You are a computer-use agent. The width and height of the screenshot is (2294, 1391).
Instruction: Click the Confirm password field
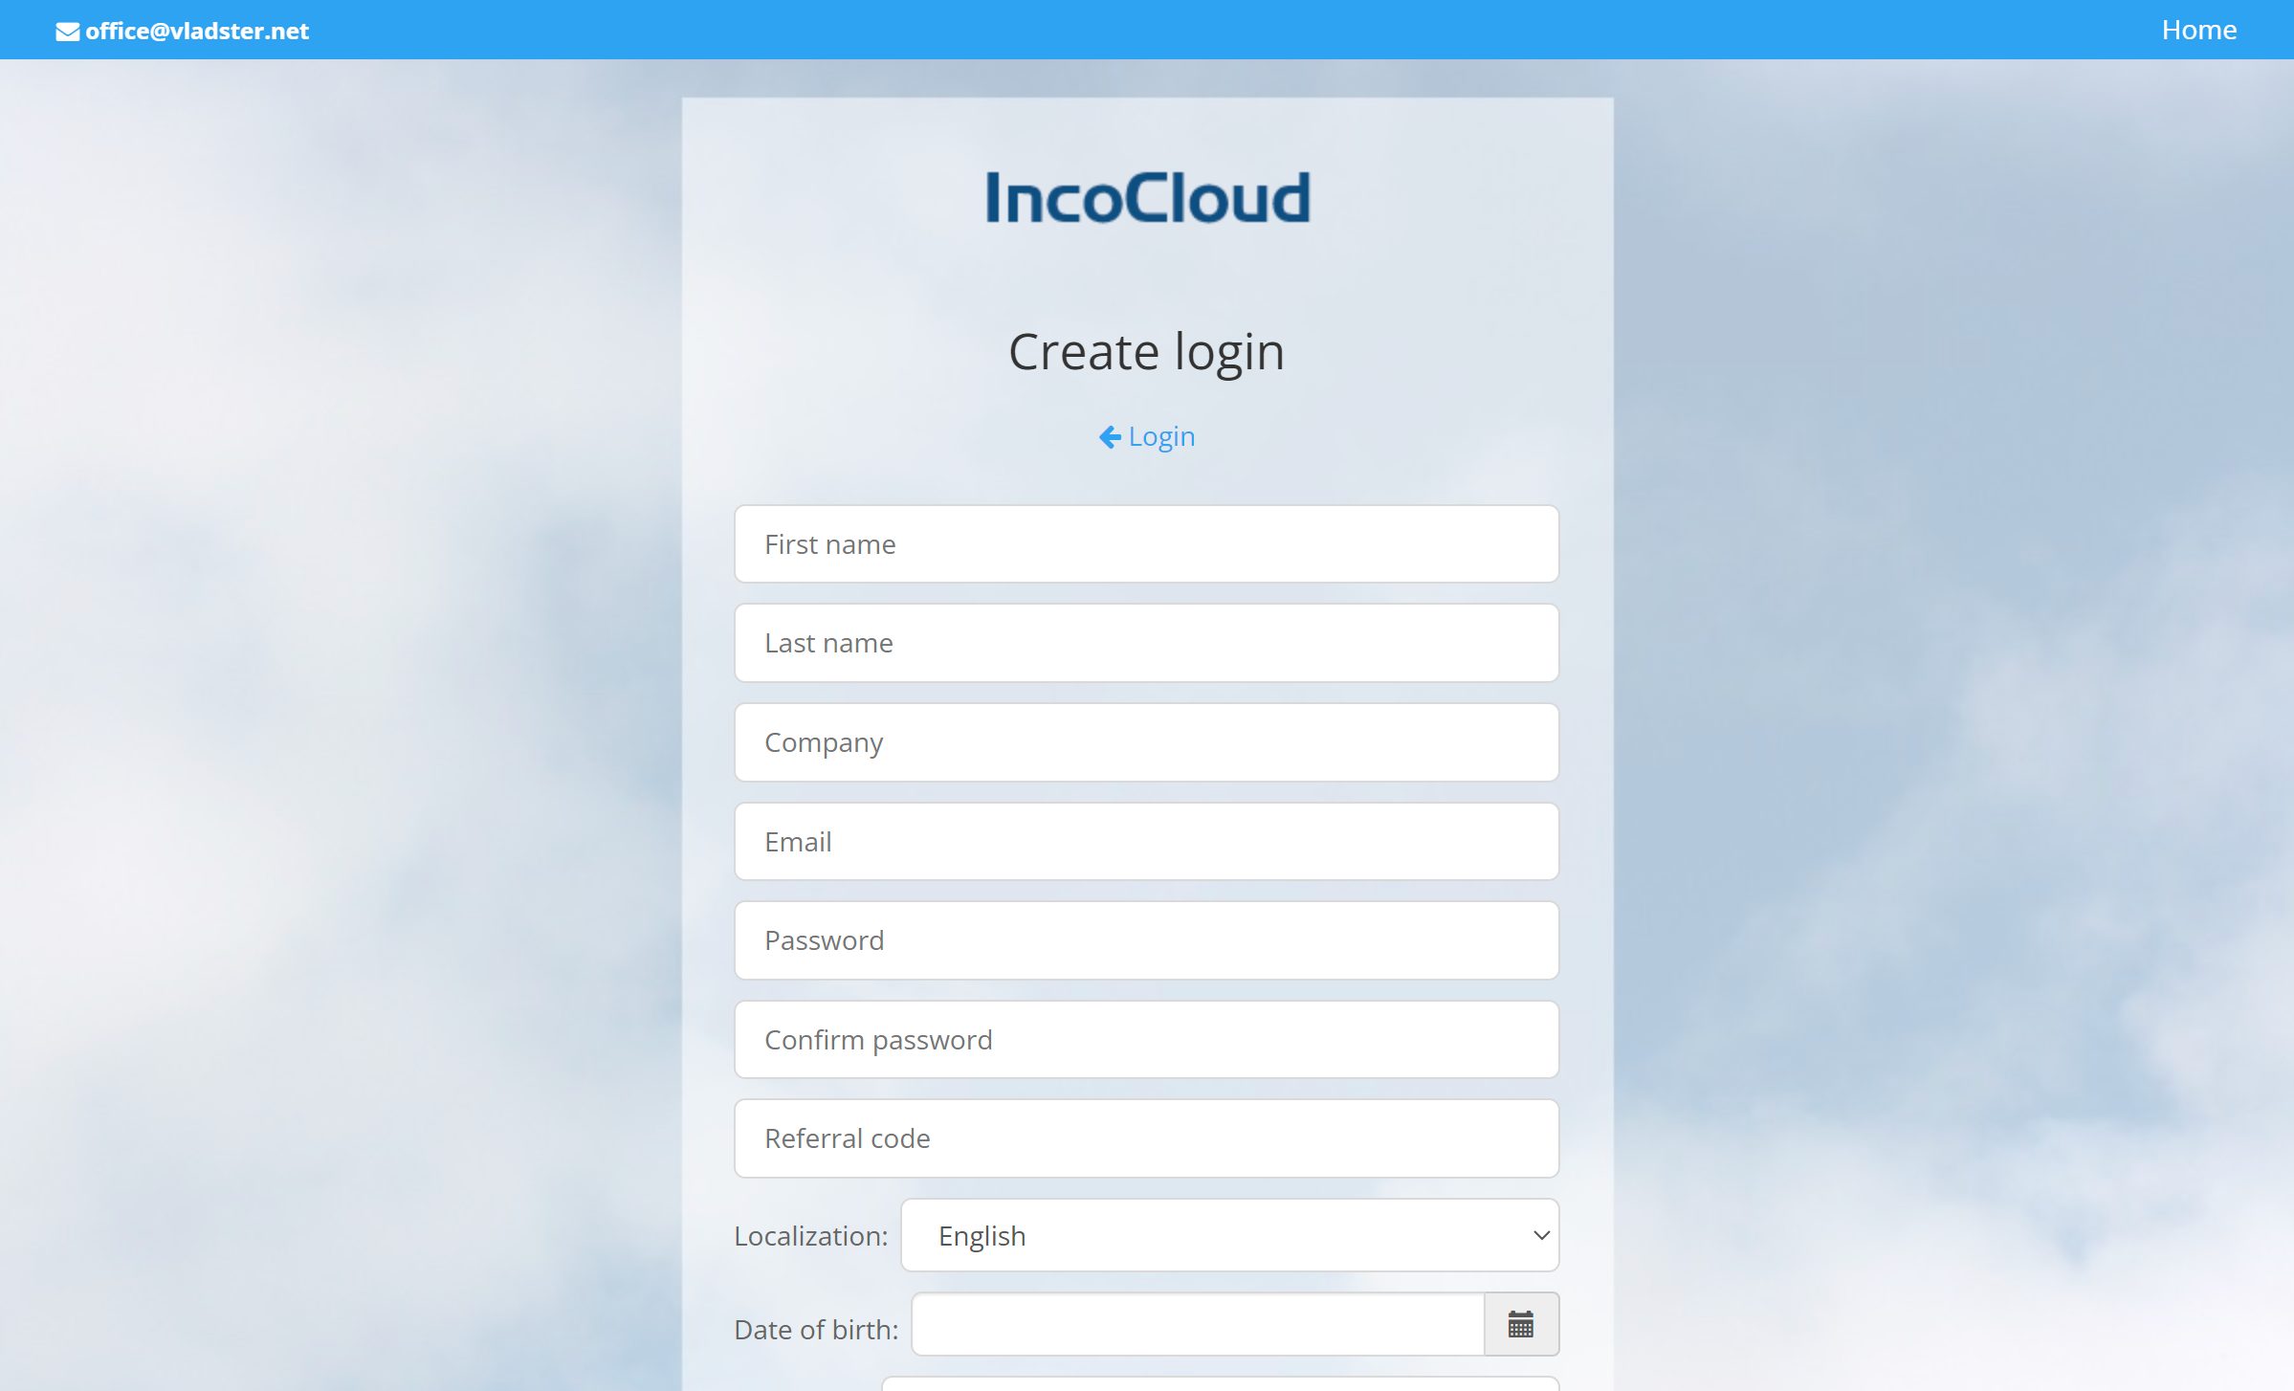[1146, 1040]
